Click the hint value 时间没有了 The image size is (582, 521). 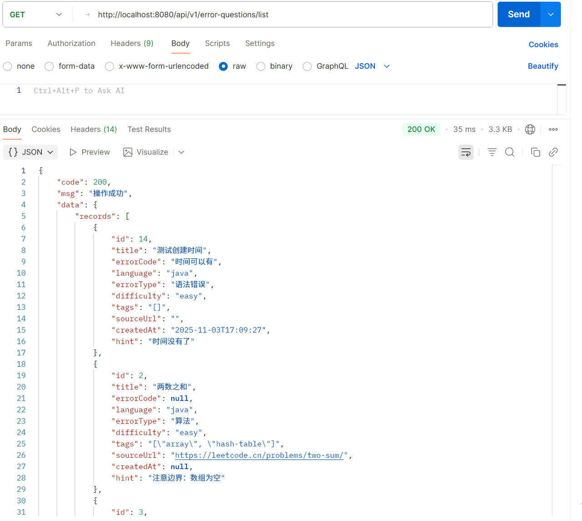(171, 341)
